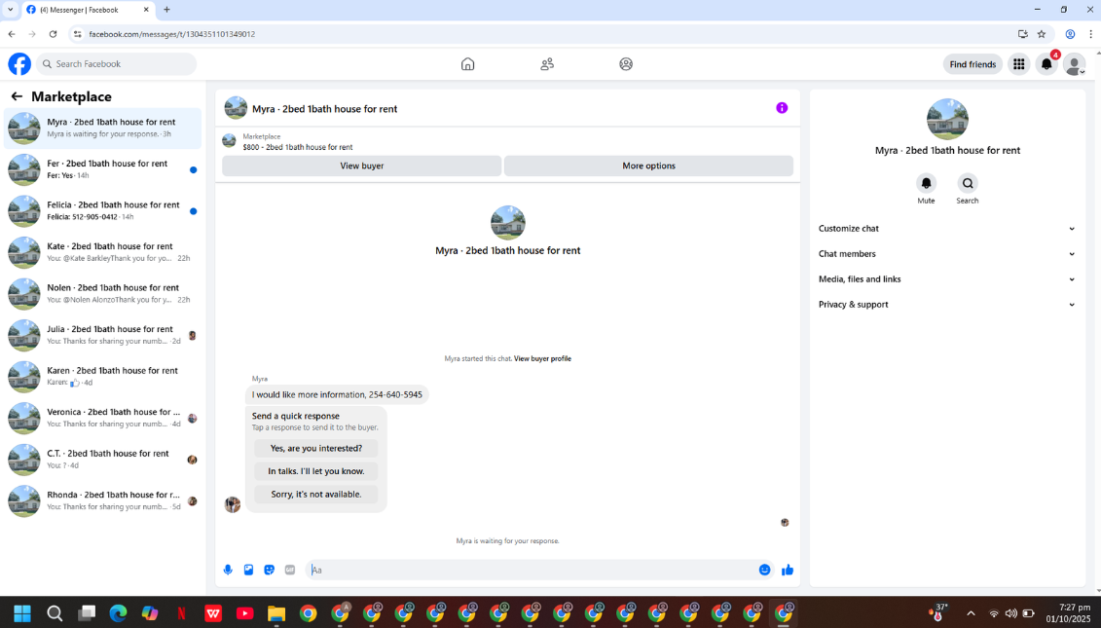The width and height of the screenshot is (1101, 628).
Task: Open Netflix from the taskbar
Action: [181, 613]
